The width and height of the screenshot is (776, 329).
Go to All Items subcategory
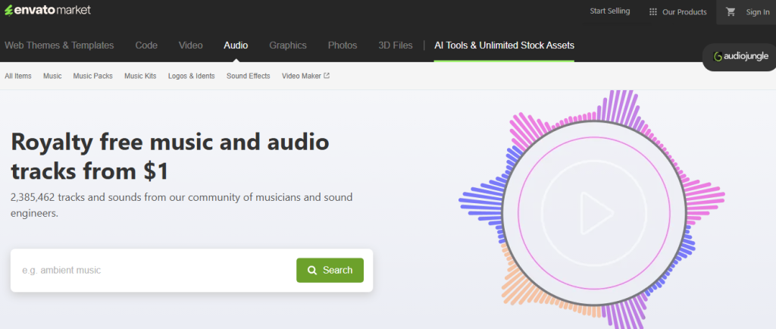click(18, 76)
